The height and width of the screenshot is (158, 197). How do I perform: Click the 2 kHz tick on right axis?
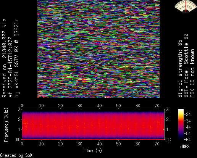pos(168,119)
